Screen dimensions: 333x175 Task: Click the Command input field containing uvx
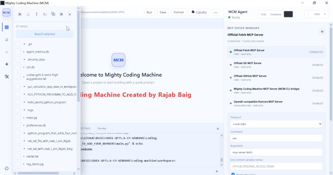pos(276,138)
